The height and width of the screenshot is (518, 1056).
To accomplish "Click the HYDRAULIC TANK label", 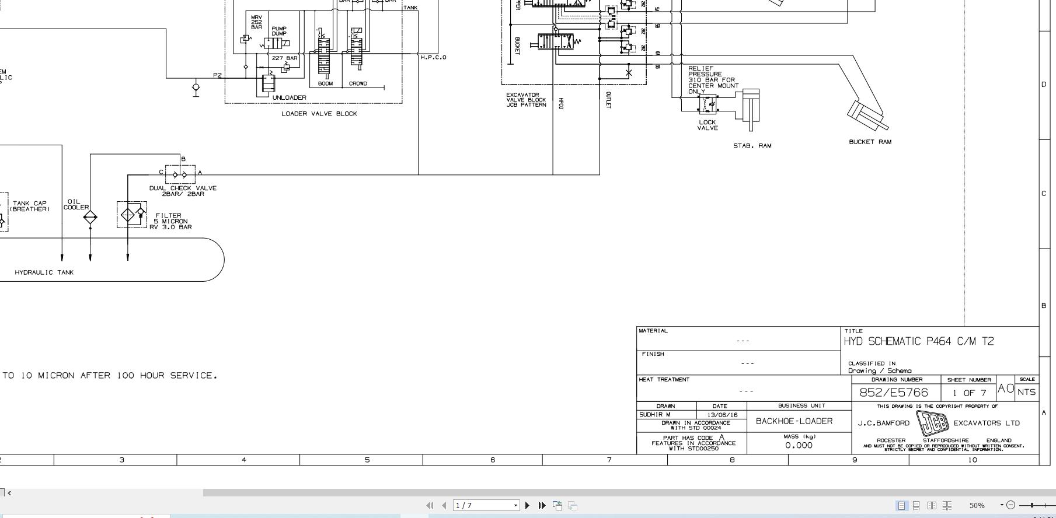I will 44,272.
